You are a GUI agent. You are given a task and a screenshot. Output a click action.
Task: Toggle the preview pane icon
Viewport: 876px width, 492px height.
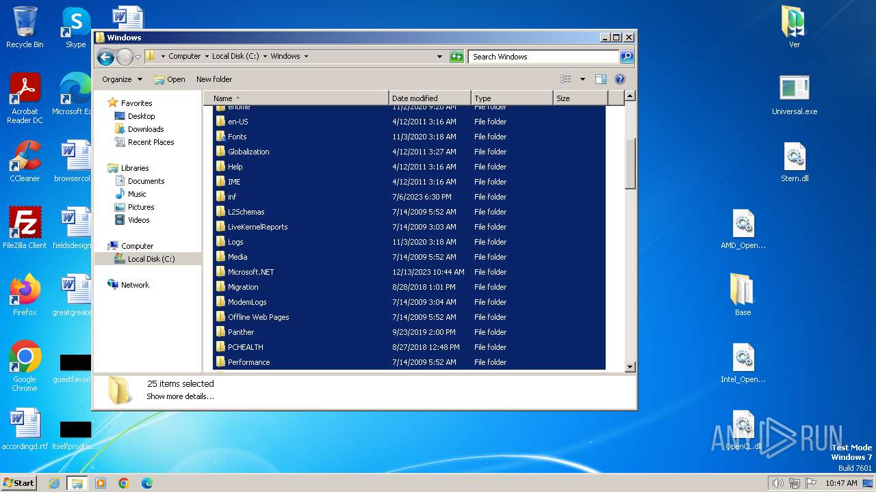click(600, 79)
